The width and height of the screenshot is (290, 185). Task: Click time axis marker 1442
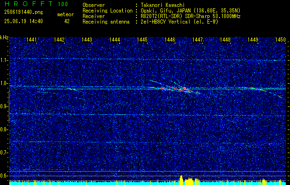59,40
